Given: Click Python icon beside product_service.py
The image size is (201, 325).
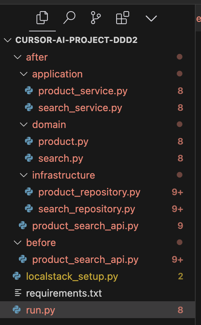Looking at the screenshot, I should 29,91.
